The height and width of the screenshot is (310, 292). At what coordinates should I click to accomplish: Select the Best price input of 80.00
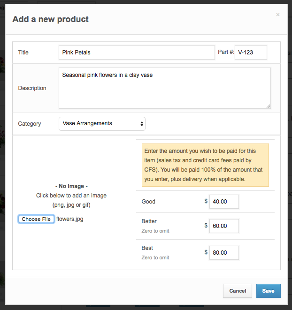pyautogui.click(x=224, y=252)
